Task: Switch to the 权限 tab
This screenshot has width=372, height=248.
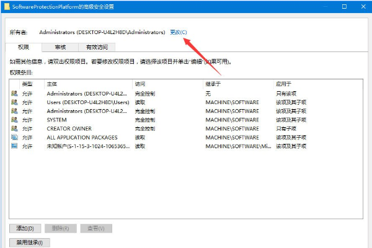Action: click(x=24, y=47)
